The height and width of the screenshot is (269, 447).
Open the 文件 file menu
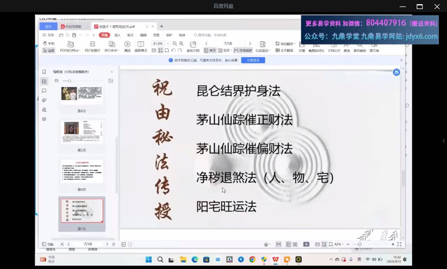pyautogui.click(x=48, y=35)
